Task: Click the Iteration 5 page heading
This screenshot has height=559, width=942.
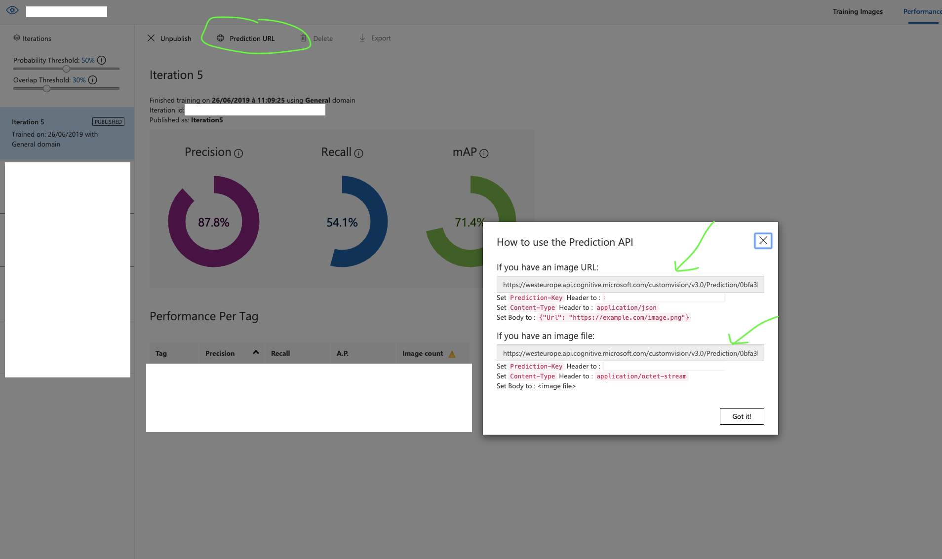Action: pos(176,75)
